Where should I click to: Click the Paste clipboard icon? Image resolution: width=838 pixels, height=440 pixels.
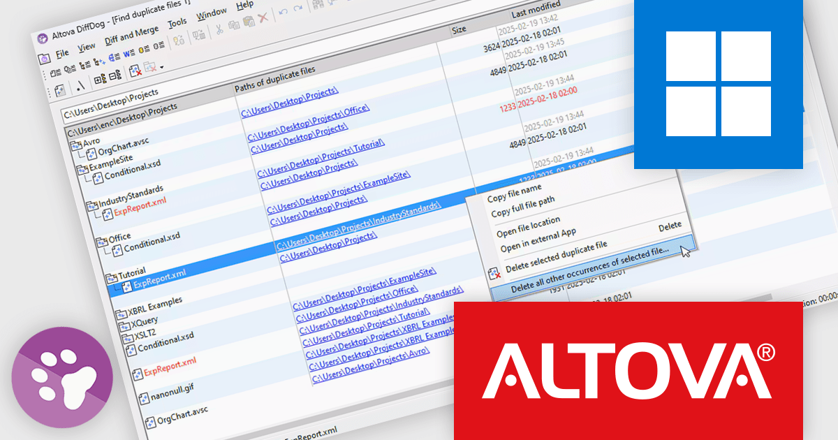[x=249, y=22]
